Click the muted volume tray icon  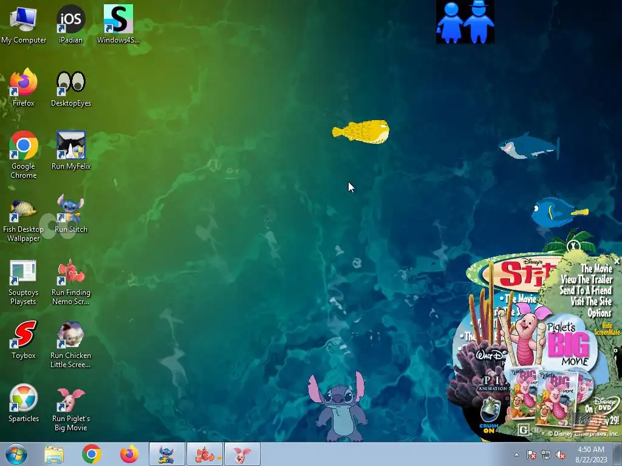tap(561, 454)
